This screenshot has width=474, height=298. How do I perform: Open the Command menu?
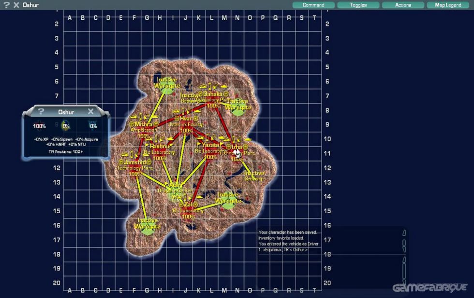(x=313, y=5)
